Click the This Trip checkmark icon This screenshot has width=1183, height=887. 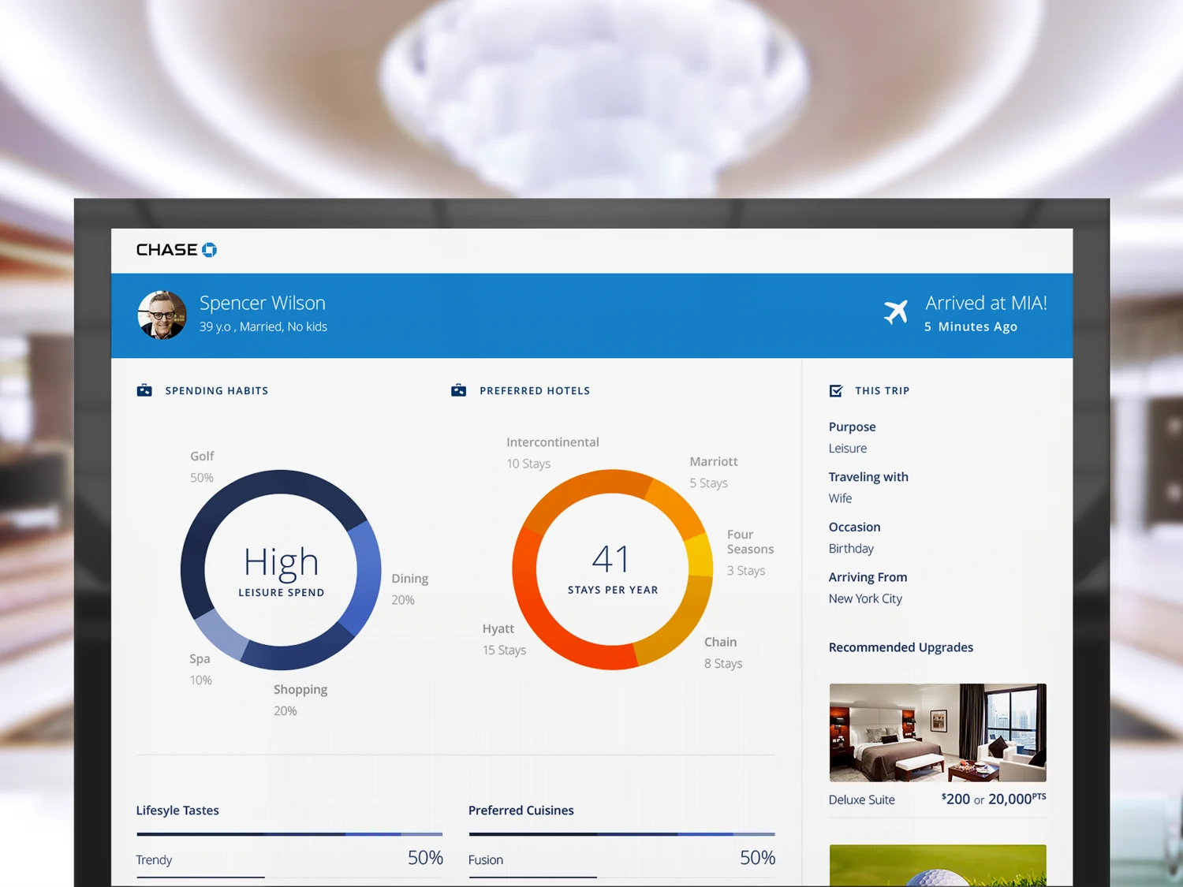pos(836,390)
